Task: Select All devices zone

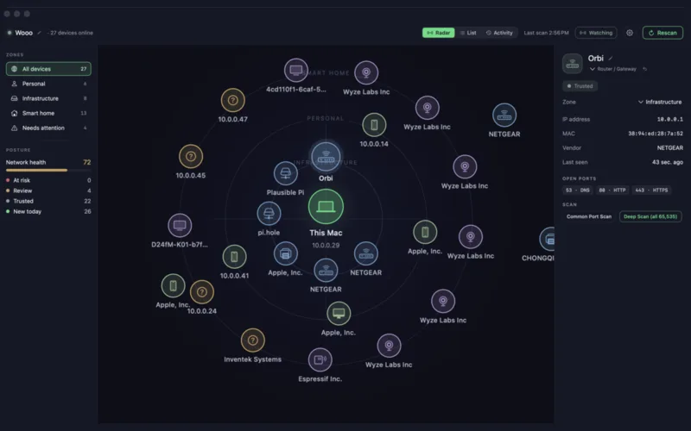Action: click(48, 69)
